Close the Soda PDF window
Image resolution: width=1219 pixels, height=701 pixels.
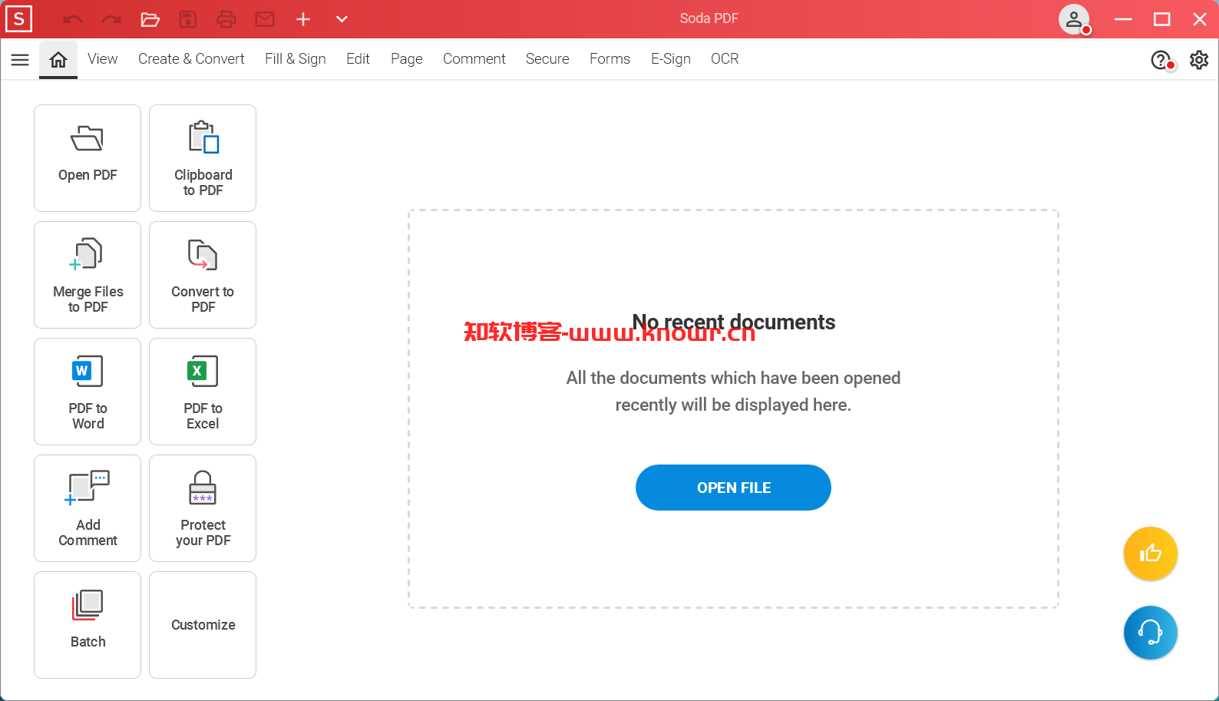point(1200,19)
